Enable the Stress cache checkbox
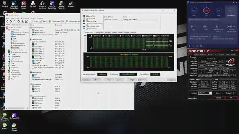Viewport: 239px width, 134px height. [x=87, y=21]
